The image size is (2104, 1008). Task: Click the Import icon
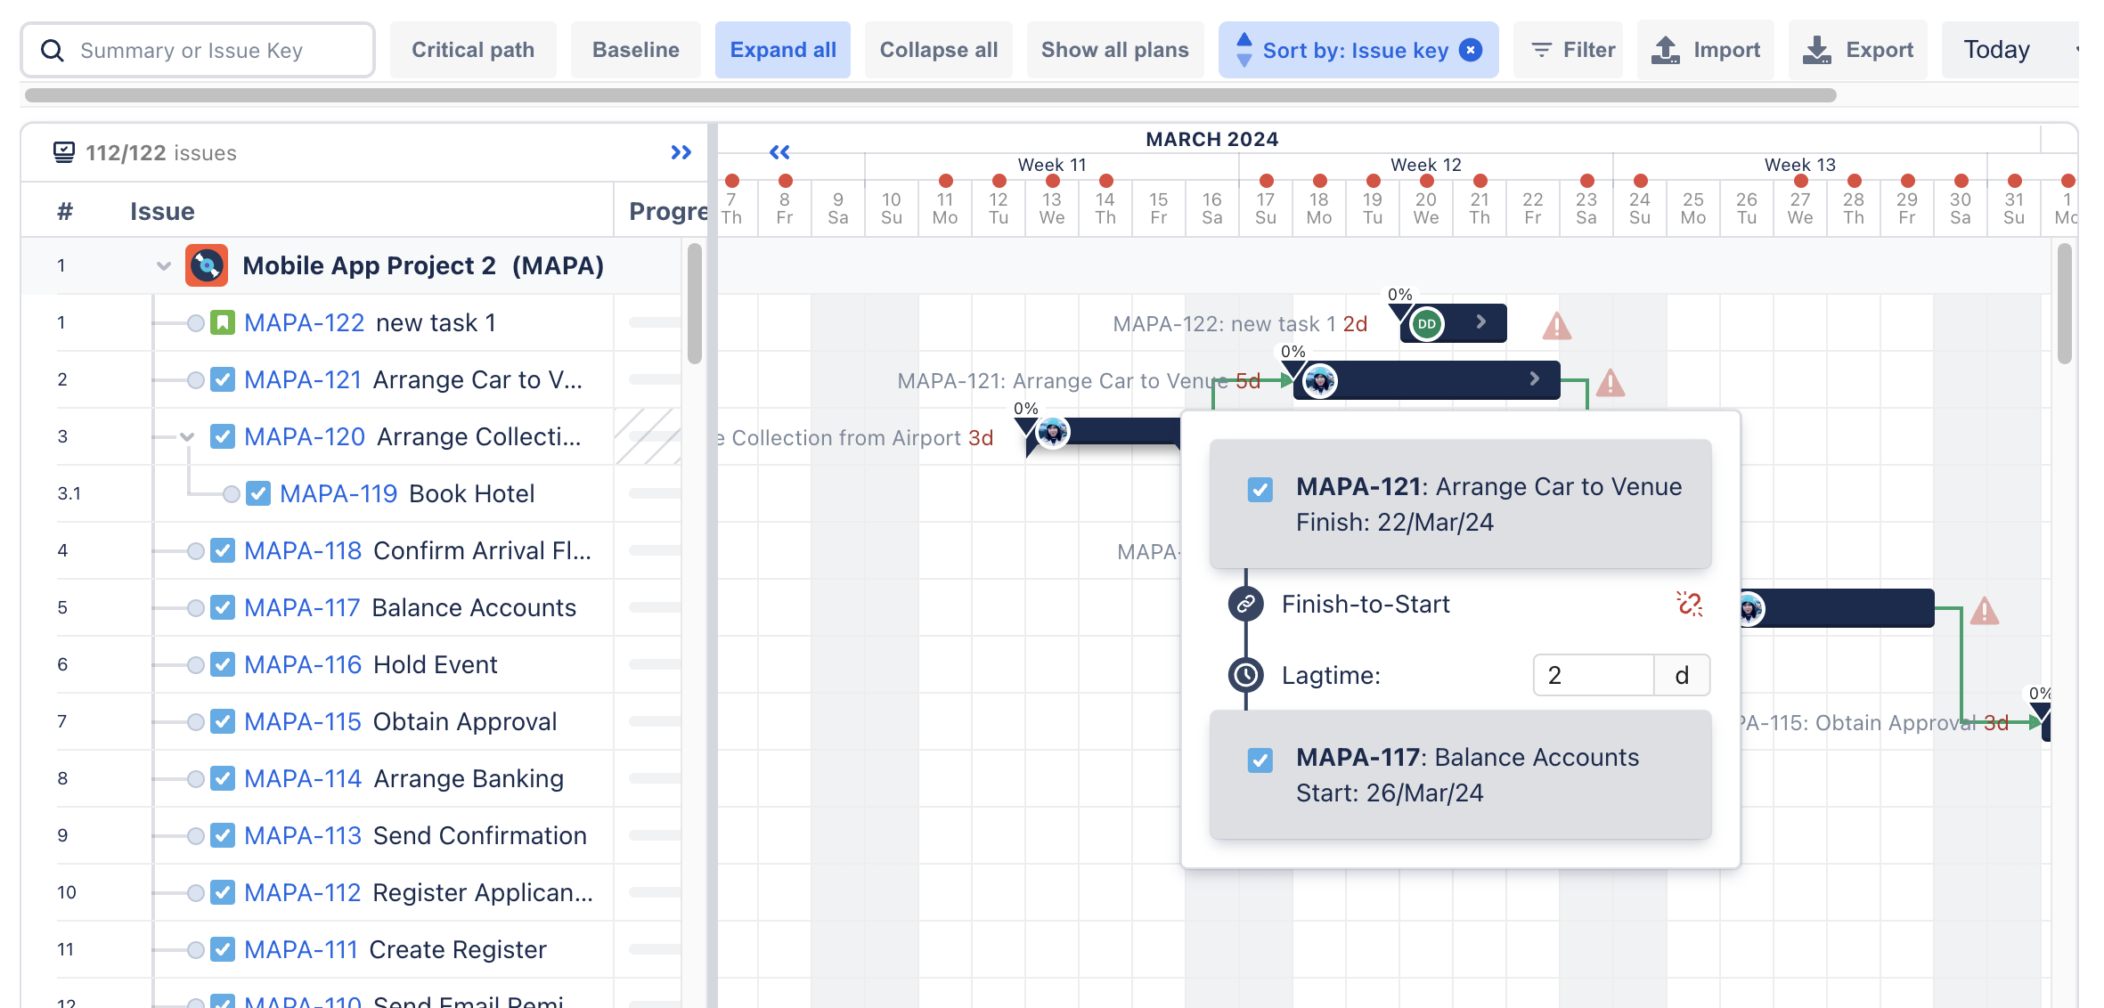[1665, 50]
